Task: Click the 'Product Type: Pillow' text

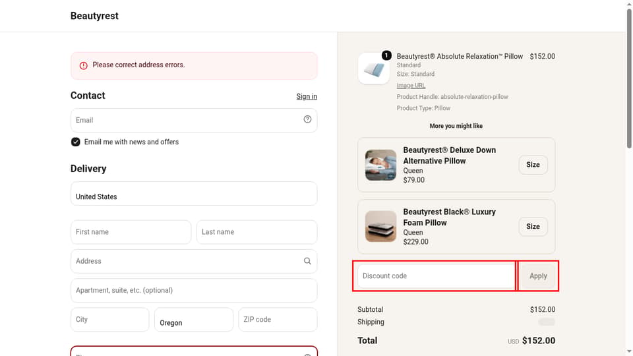Action: pos(423,107)
